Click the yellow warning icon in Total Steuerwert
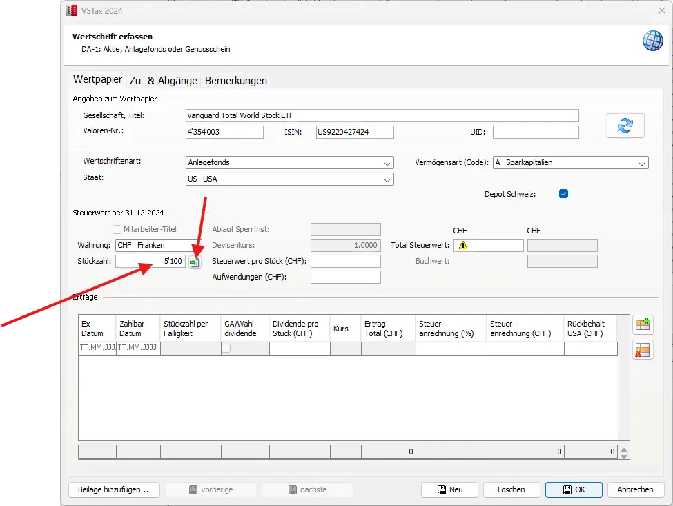The width and height of the screenshot is (673, 506). pyautogui.click(x=463, y=245)
